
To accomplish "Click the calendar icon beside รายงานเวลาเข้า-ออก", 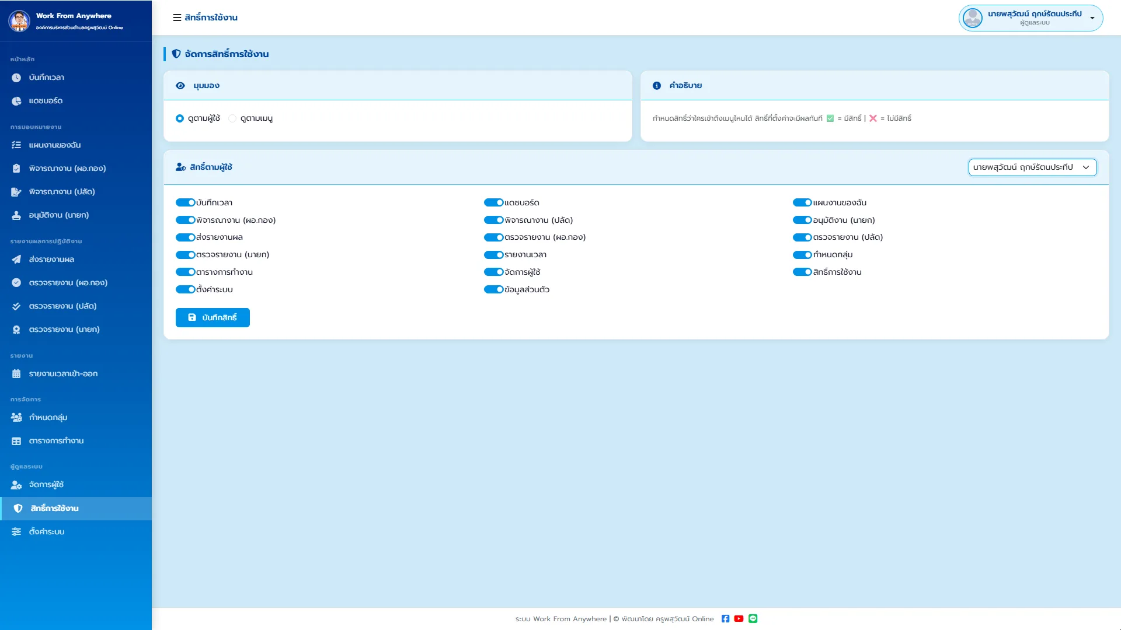I will tap(16, 374).
